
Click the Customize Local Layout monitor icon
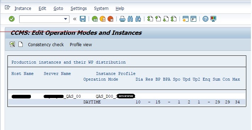[x=213, y=19]
